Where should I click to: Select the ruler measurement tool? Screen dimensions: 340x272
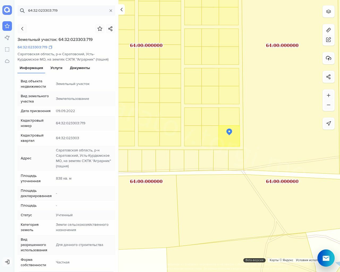328,30
